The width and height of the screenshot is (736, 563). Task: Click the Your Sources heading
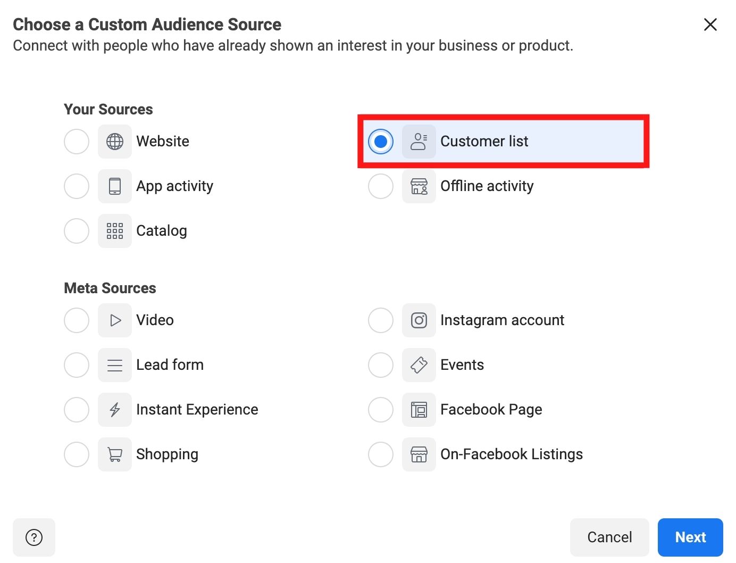click(x=108, y=110)
